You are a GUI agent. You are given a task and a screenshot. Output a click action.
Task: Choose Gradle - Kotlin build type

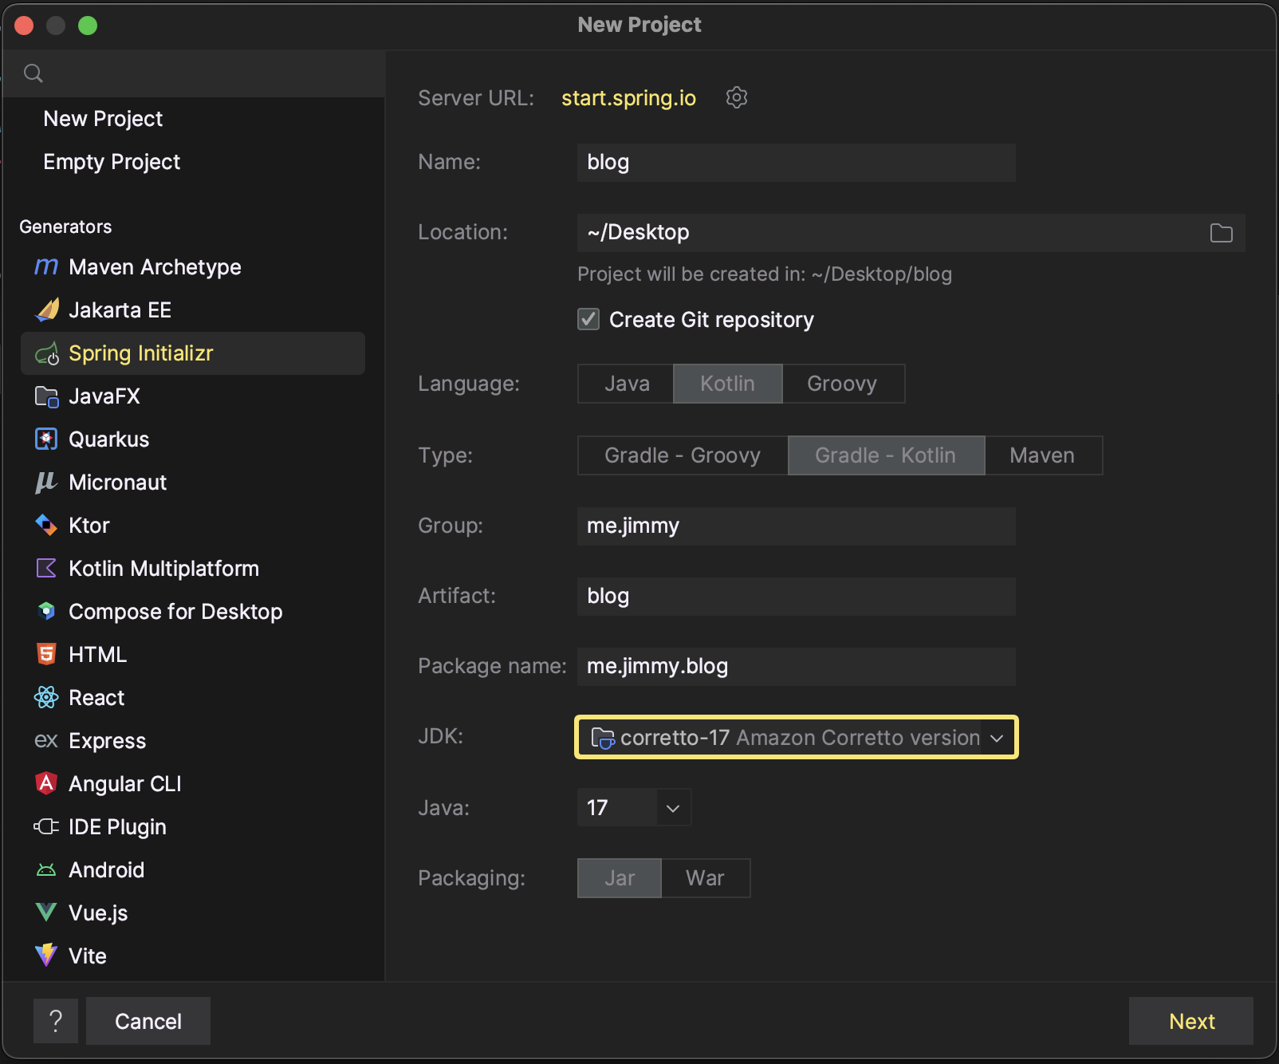(x=886, y=455)
